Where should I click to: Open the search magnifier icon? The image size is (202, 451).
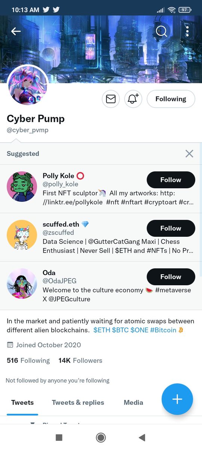161,32
